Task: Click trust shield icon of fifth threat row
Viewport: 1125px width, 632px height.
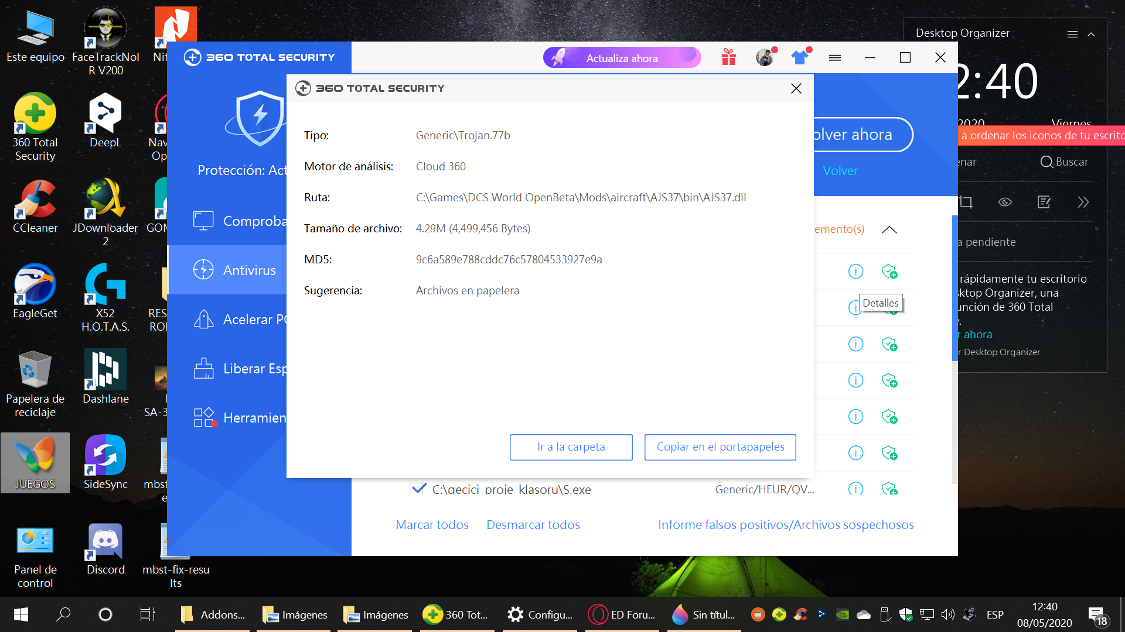Action: point(889,417)
